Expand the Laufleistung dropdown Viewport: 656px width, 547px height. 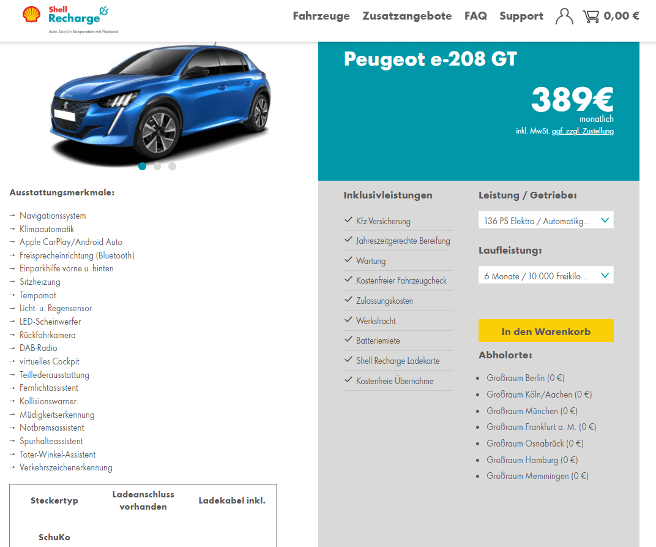pyautogui.click(x=546, y=275)
